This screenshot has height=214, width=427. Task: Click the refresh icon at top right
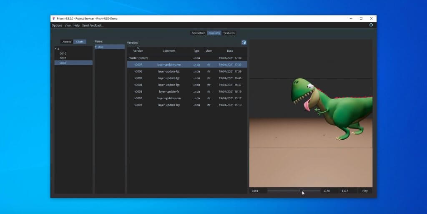[x=371, y=25]
